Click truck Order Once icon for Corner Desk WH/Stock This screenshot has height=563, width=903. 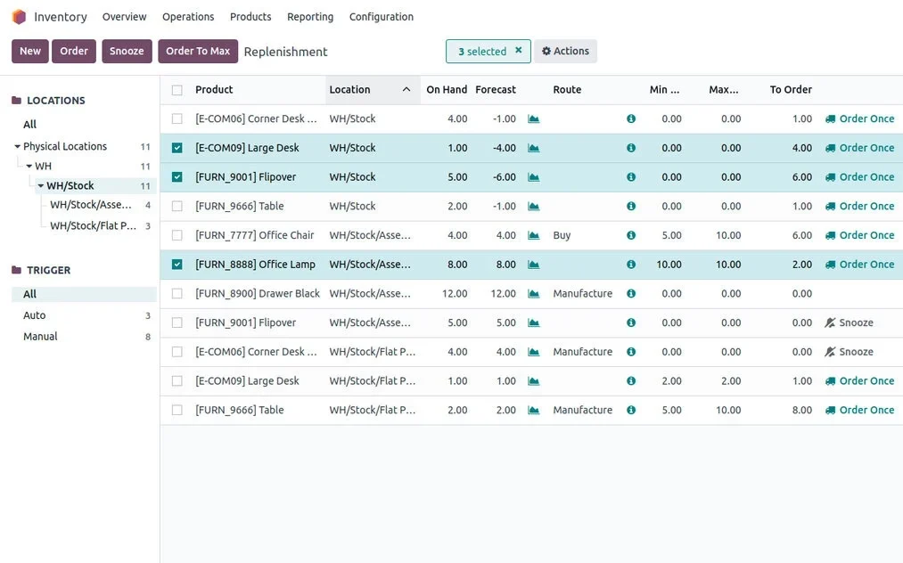(830, 118)
